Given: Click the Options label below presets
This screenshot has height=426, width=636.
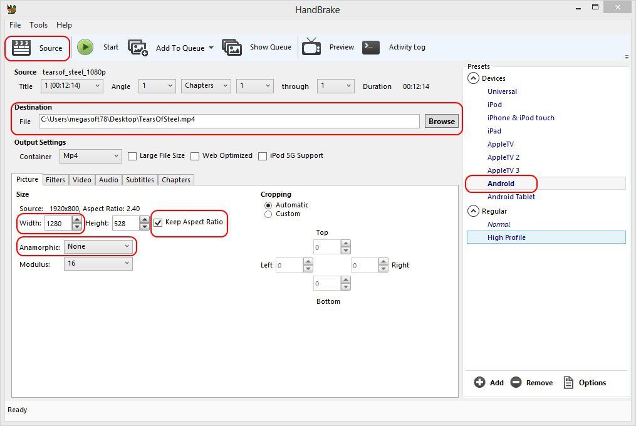Looking at the screenshot, I should click(x=592, y=383).
